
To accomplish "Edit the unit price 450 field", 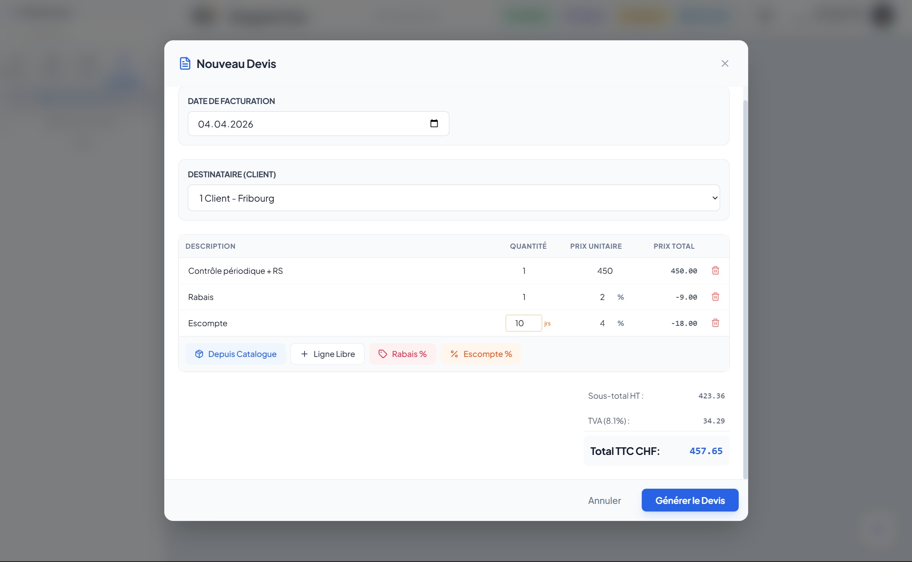I will point(604,271).
